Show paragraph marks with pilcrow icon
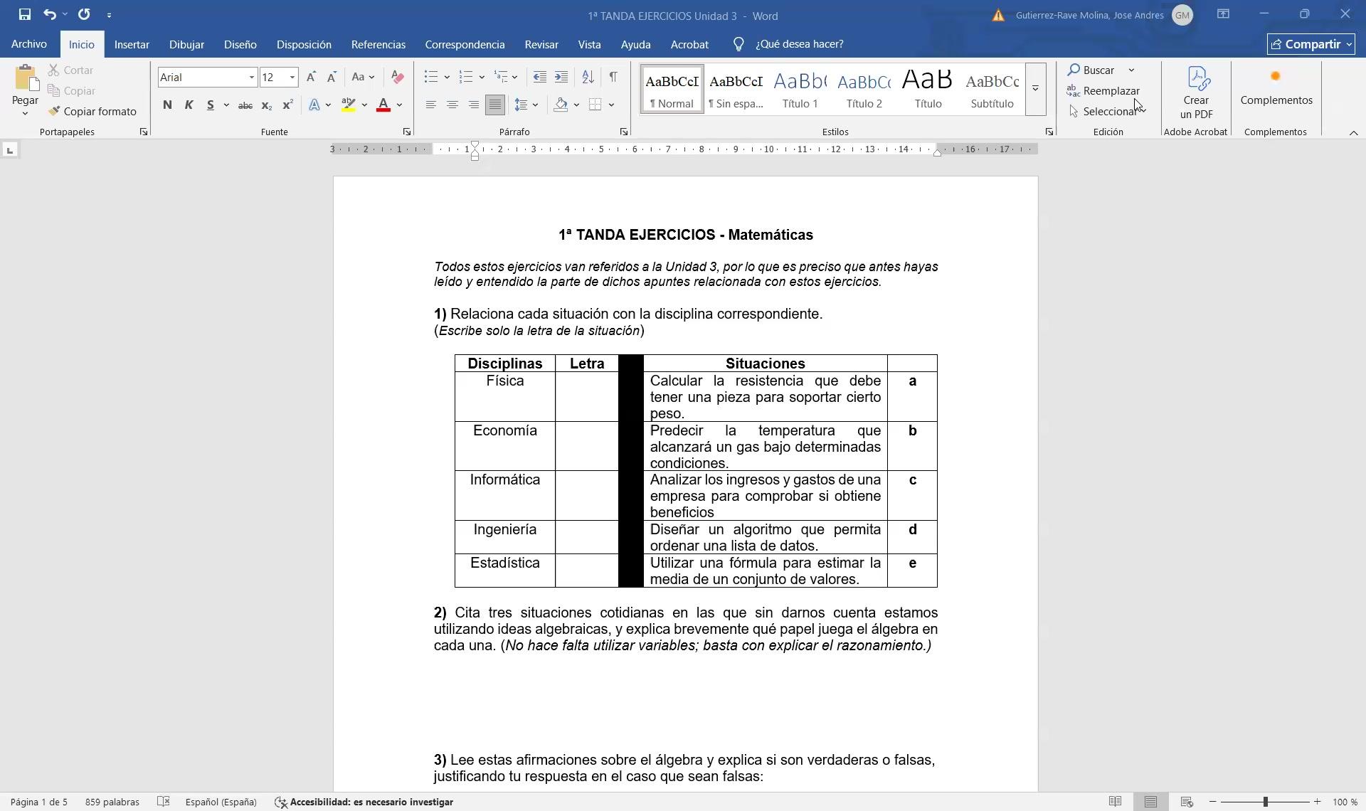Screen dimensions: 1366x811 [613, 77]
